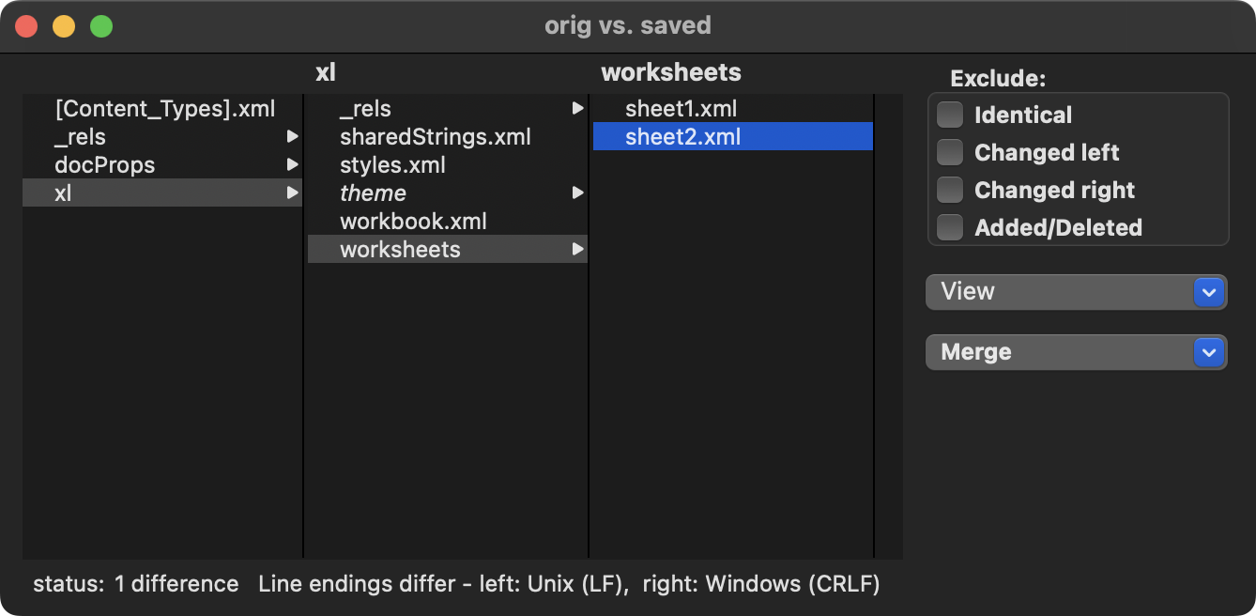Viewport: 1256px width, 616px height.
Task: Select sheet1.xml in the worksheets column
Action: click(681, 108)
